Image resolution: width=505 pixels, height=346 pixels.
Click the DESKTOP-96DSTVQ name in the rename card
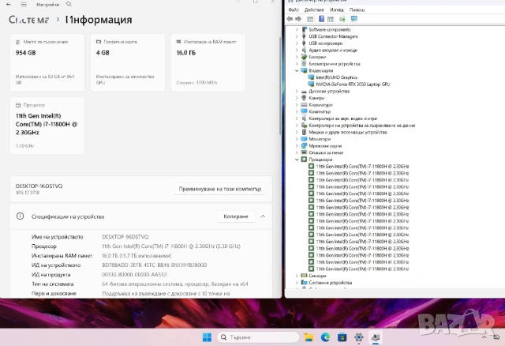click(x=39, y=186)
